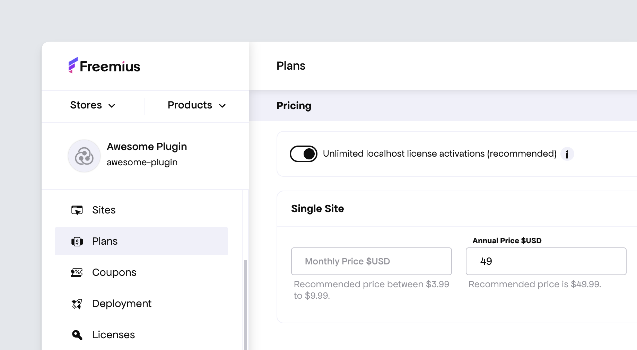The width and height of the screenshot is (637, 350).
Task: Click the Licenses key icon
Action: pos(77,335)
